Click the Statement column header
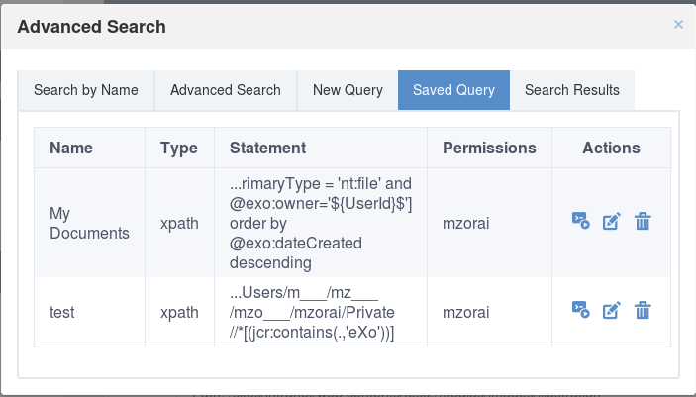 tap(267, 148)
